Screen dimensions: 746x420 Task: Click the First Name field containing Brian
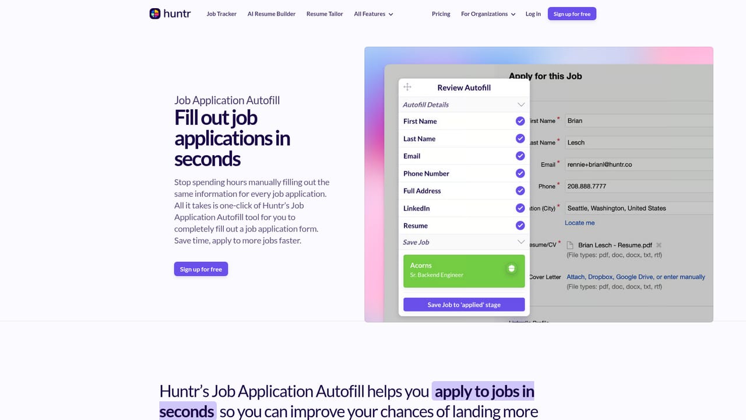point(638,121)
